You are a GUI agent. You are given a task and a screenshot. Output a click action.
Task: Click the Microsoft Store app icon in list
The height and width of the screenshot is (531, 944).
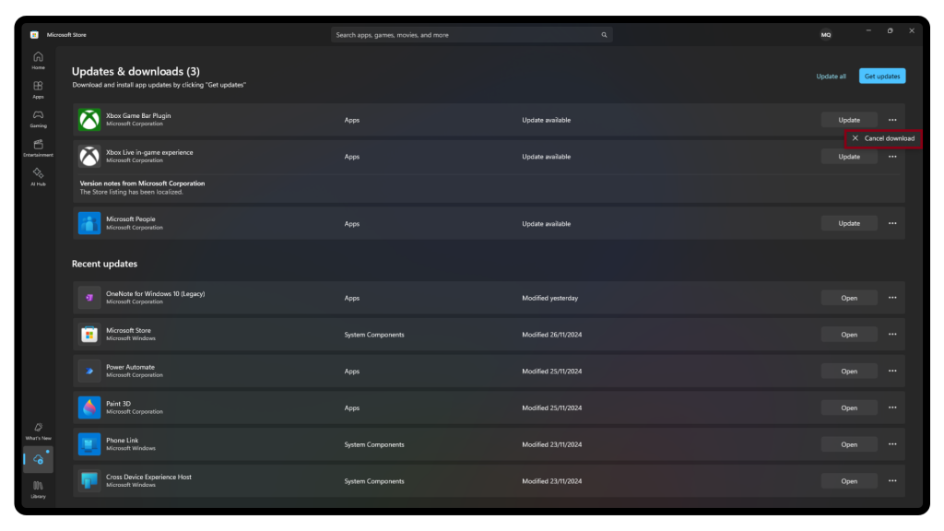pos(89,334)
